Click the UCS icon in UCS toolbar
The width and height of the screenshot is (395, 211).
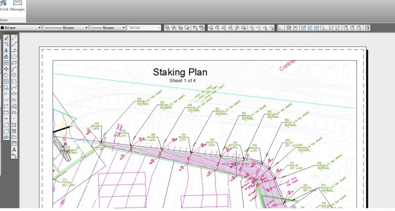point(280,28)
